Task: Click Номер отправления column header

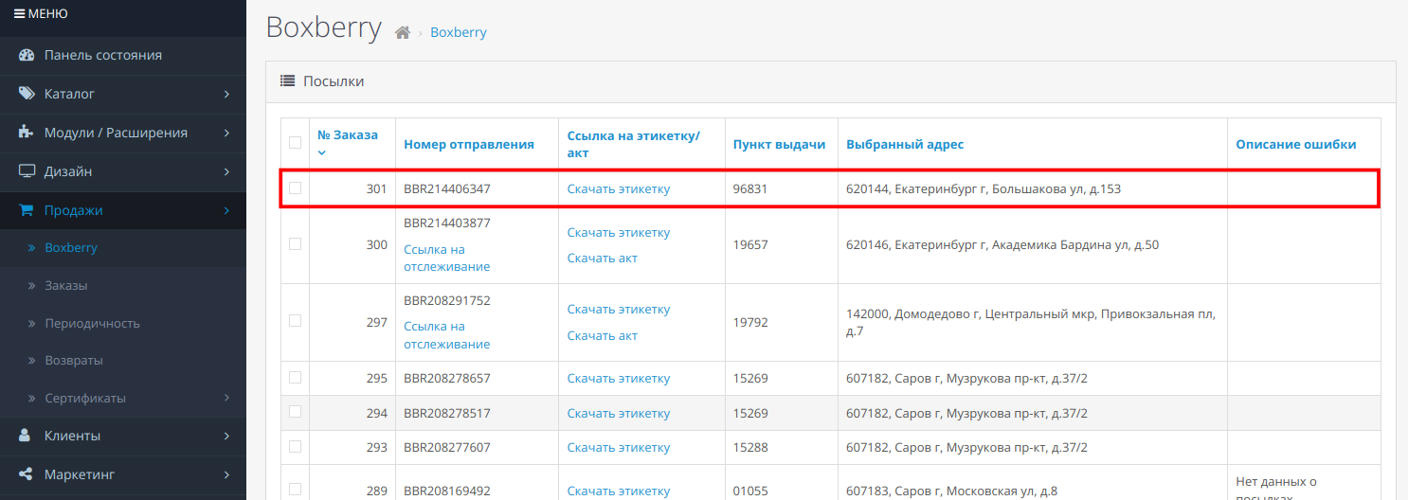Action: (x=469, y=144)
